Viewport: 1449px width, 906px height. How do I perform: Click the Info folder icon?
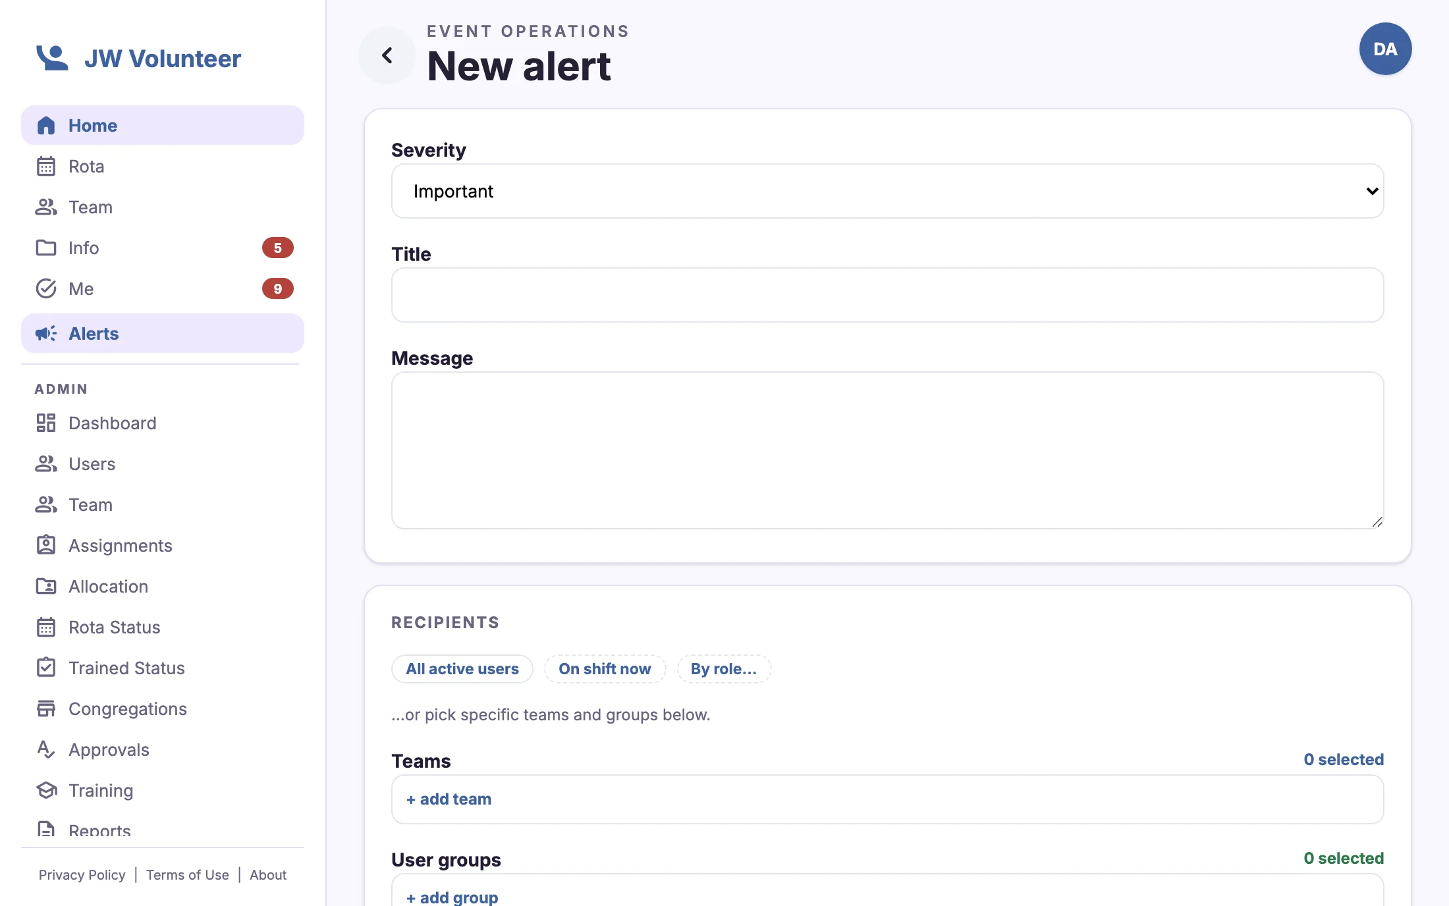(x=46, y=248)
